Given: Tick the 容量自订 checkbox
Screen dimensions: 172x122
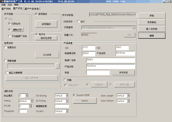Looking at the screenshot, I should tap(5, 47).
